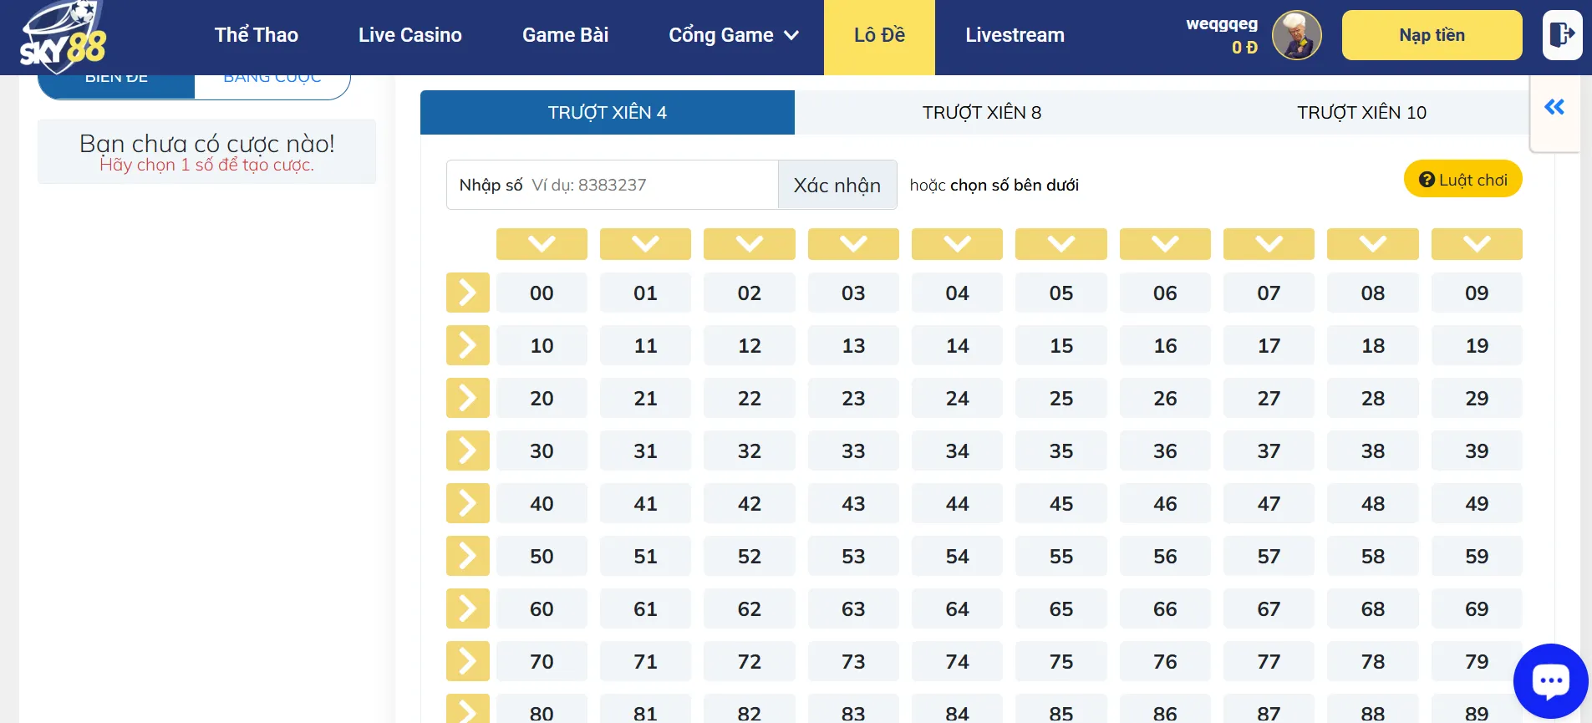Pick number 63 from the grid

pyautogui.click(x=852, y=609)
